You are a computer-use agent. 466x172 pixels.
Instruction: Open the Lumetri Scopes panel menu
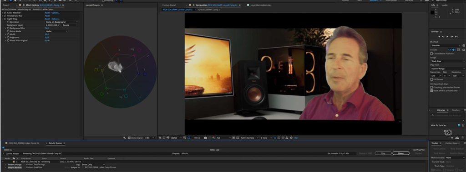pos(102,5)
